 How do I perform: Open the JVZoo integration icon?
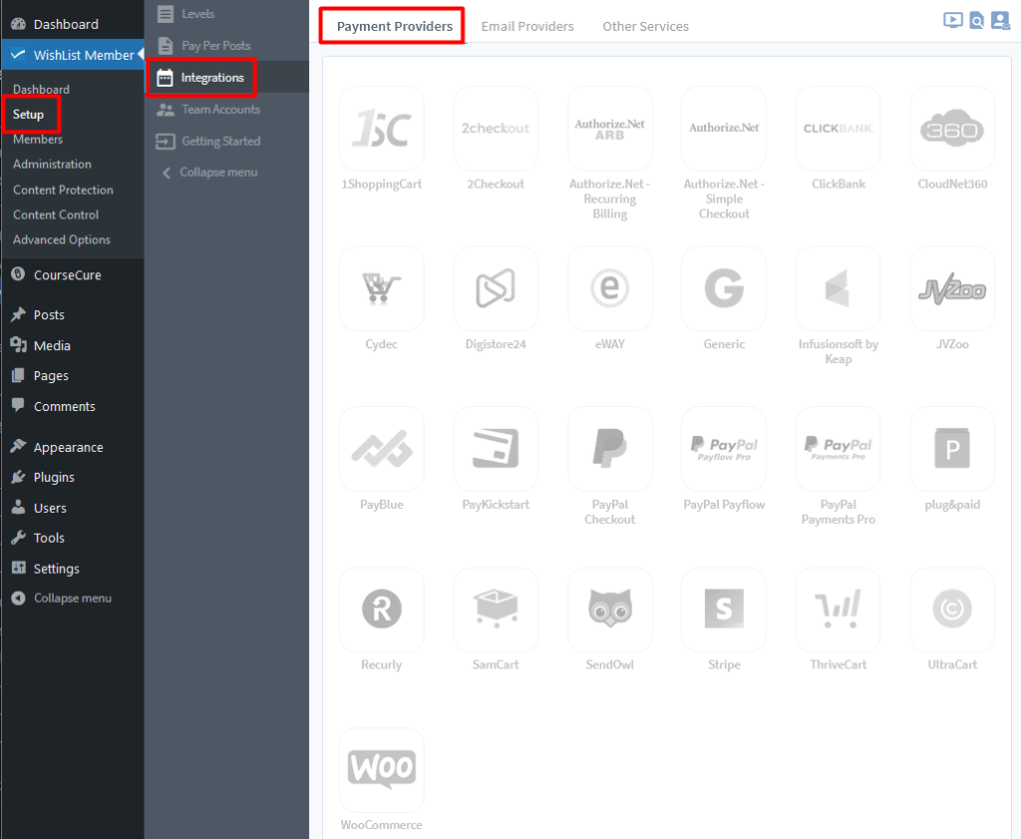click(952, 288)
